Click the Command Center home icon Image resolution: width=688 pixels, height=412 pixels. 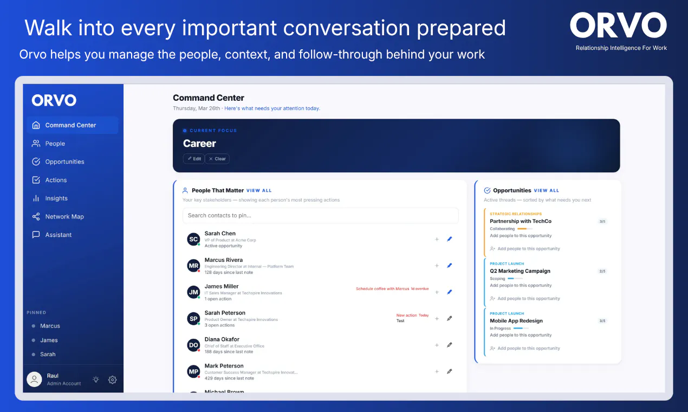point(36,125)
